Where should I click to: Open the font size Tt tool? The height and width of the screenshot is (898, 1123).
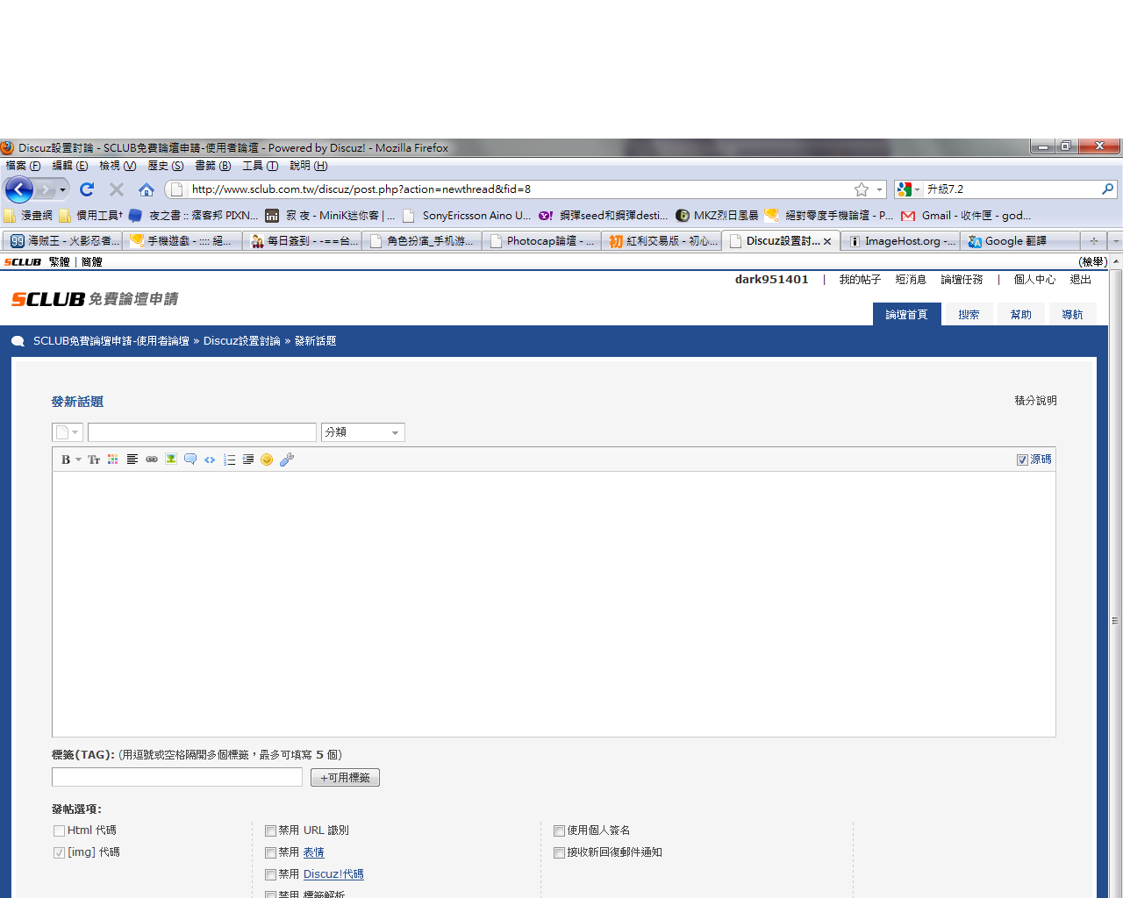[94, 460]
